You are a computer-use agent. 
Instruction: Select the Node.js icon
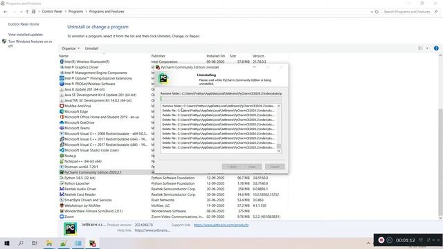pyautogui.click(x=62, y=156)
